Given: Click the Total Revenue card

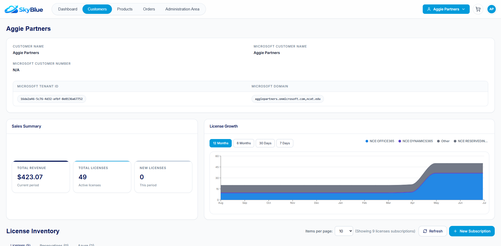Looking at the screenshot, I should [41, 177].
